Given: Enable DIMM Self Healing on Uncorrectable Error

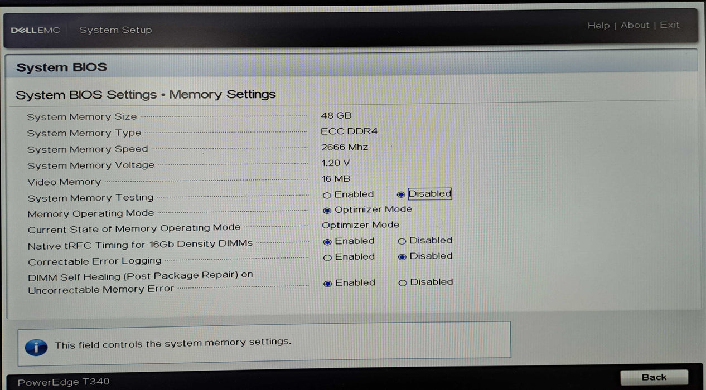Looking at the screenshot, I should pyautogui.click(x=328, y=284).
